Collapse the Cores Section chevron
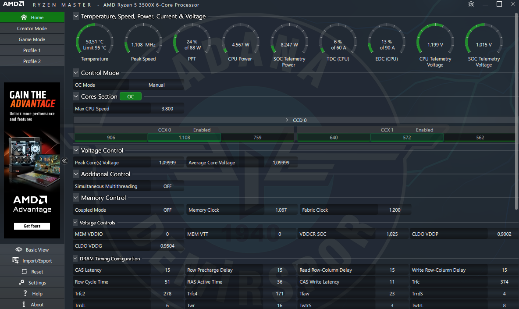The image size is (519, 309). pyautogui.click(x=76, y=96)
